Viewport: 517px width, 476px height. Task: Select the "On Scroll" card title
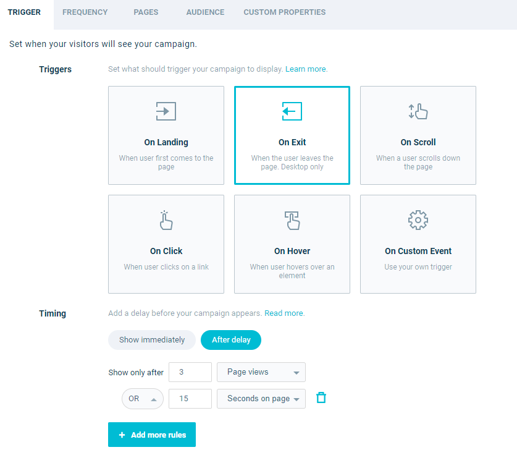pyautogui.click(x=418, y=142)
